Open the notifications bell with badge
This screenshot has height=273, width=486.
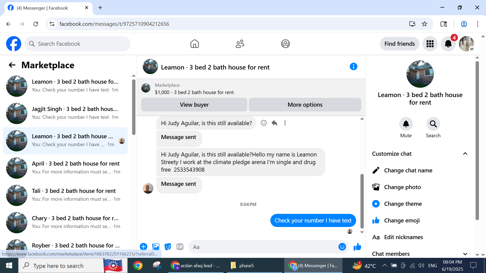448,44
